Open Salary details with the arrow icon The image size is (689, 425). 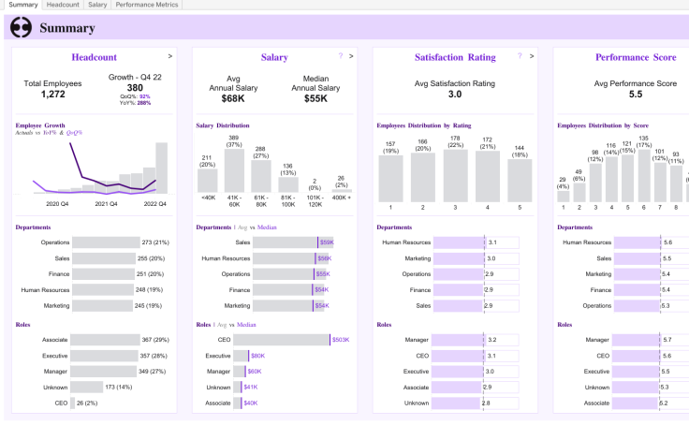pyautogui.click(x=350, y=56)
